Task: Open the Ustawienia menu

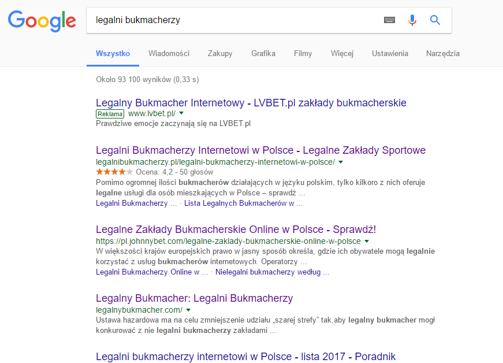Action: point(390,54)
